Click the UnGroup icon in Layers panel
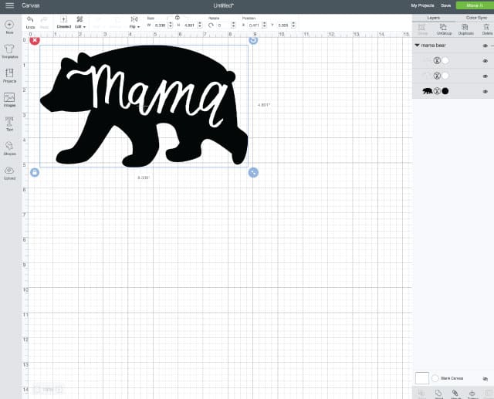 [x=444, y=29]
